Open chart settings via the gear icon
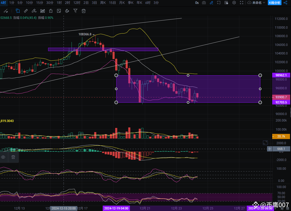This screenshot has height=211, width=291. [x=234, y=3]
